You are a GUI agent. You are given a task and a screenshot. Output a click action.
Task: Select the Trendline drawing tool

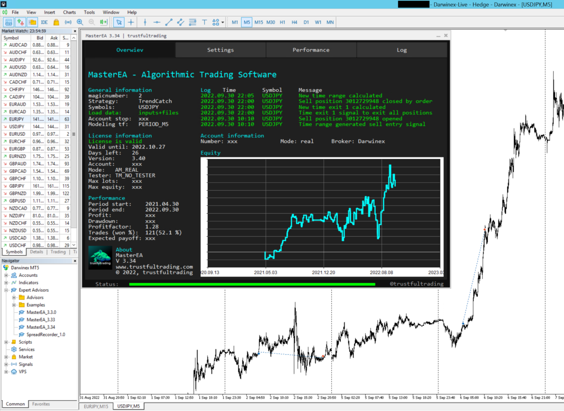point(168,22)
